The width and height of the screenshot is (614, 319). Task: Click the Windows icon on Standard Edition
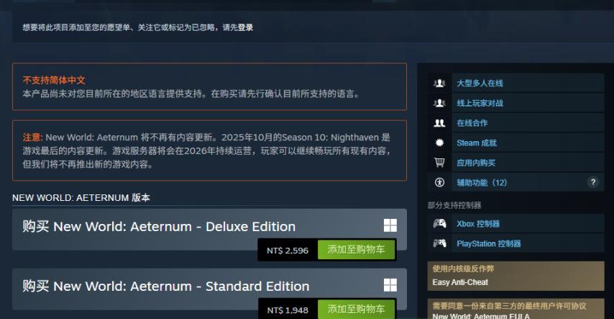coord(390,285)
